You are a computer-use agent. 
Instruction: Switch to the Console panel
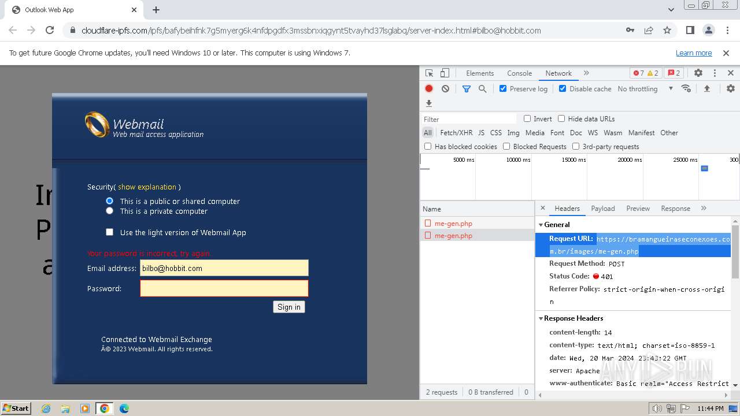pyautogui.click(x=519, y=73)
